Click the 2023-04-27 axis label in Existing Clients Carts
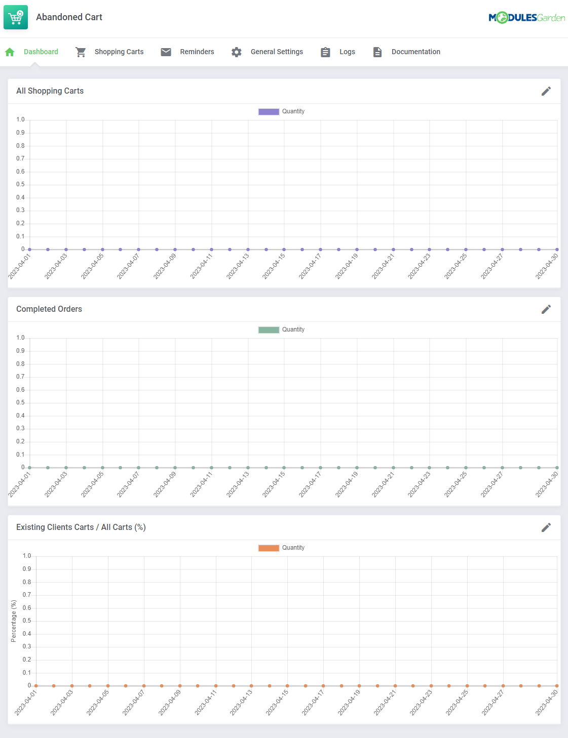Screen dimensions: 568x738 493,702
